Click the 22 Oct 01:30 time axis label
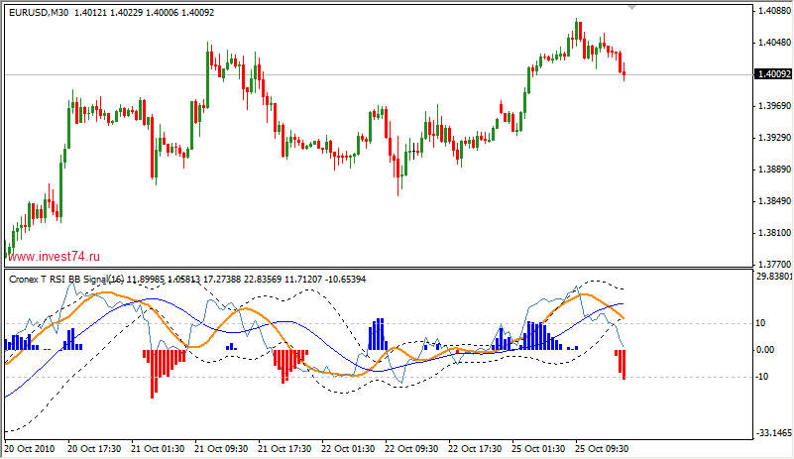The image size is (794, 459). point(349,449)
